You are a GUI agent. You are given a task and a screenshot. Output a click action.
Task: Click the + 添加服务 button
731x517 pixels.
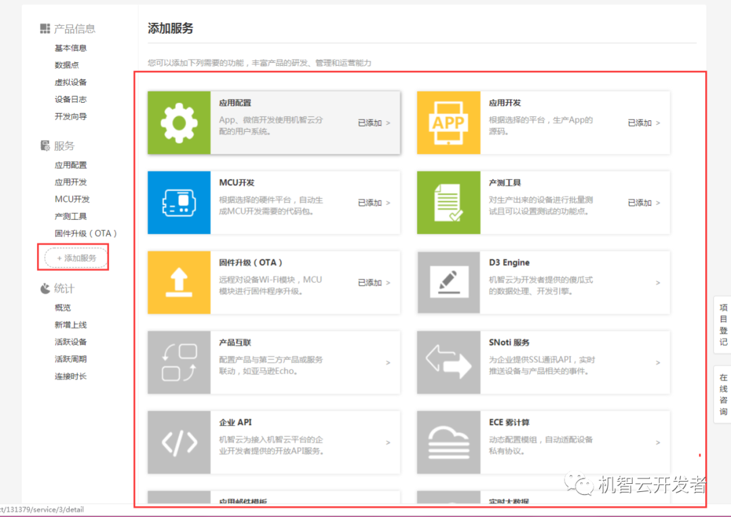76,258
